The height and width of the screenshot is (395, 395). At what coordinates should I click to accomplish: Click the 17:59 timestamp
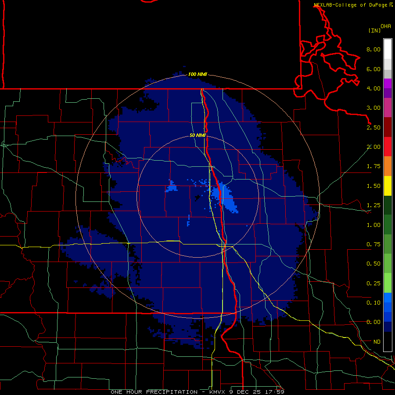(x=275, y=392)
